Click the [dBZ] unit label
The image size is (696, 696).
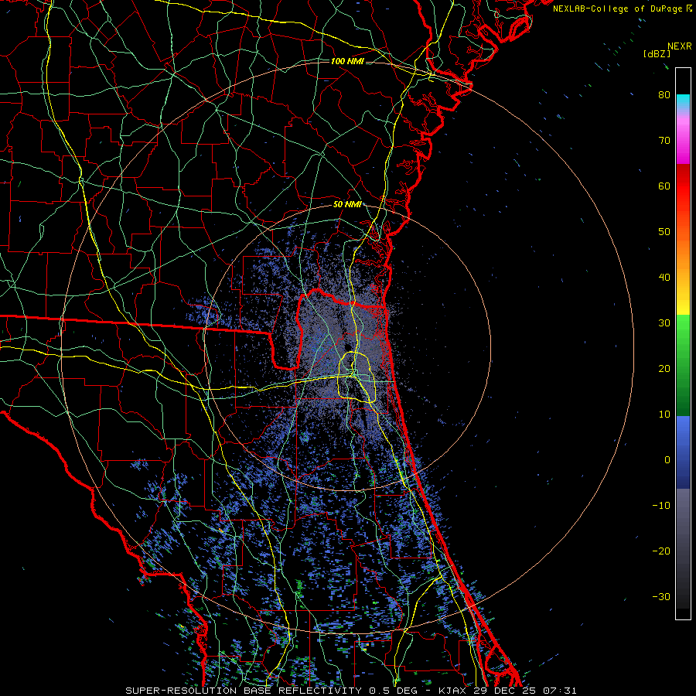pos(657,53)
